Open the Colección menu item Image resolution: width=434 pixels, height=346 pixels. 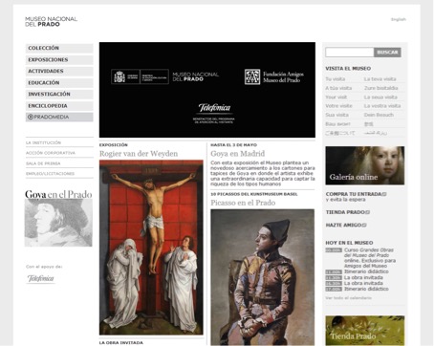pos(59,48)
